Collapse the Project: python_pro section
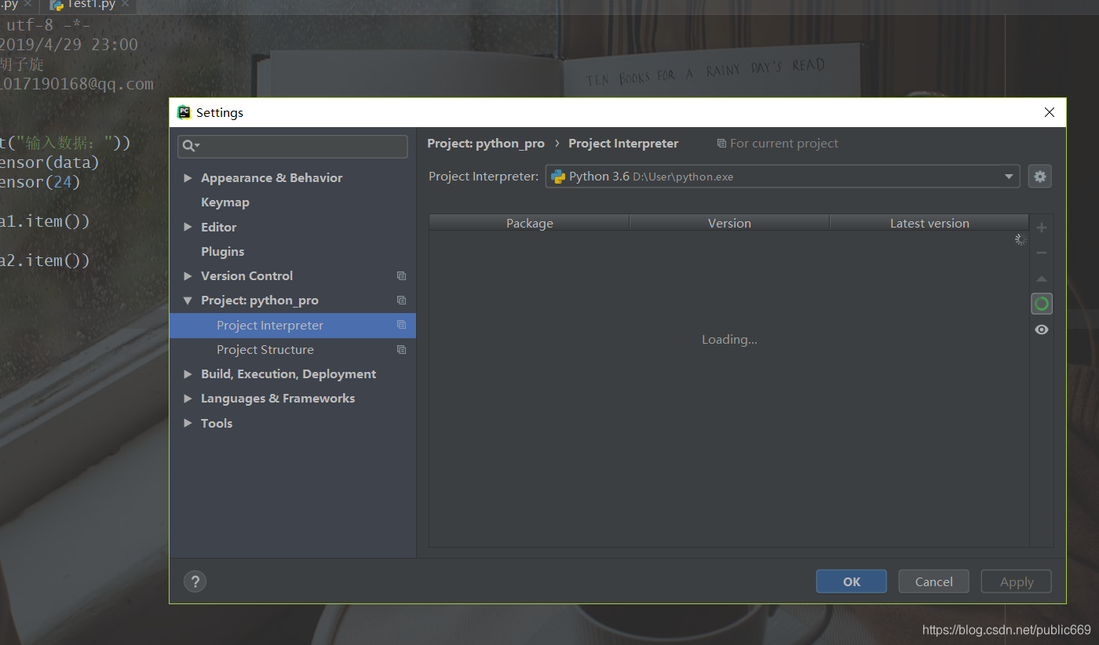 pos(188,301)
